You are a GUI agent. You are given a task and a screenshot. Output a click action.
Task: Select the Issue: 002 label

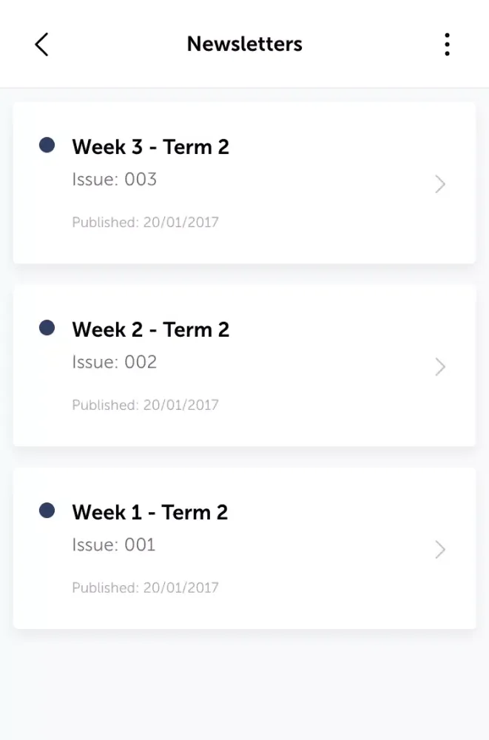(x=114, y=362)
